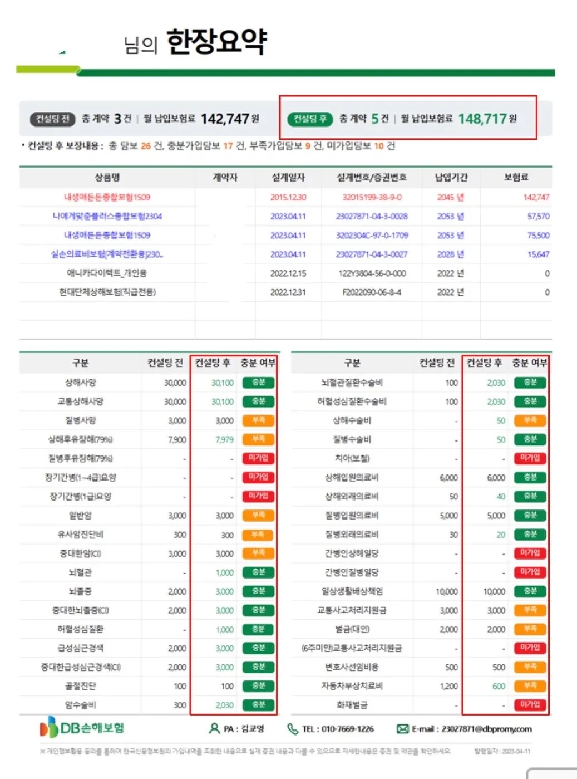Click the 부족 badge in 변호사선임비용 row

[530, 667]
